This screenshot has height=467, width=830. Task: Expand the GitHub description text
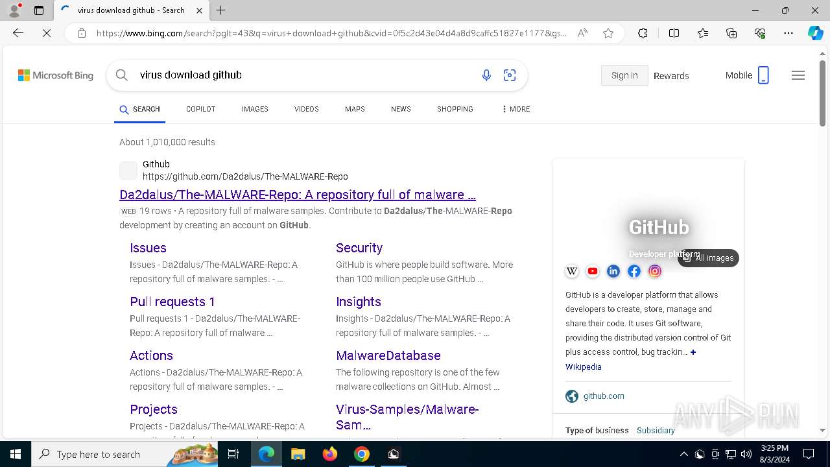pos(693,352)
